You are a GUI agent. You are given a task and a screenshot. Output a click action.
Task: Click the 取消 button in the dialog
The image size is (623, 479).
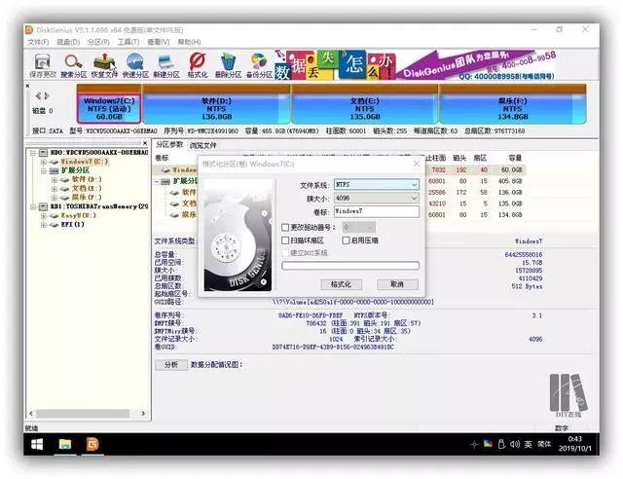[397, 284]
